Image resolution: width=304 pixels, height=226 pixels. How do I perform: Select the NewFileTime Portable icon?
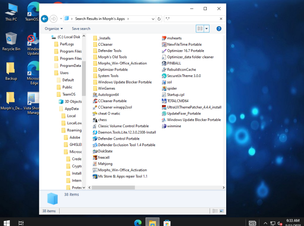coord(164,45)
